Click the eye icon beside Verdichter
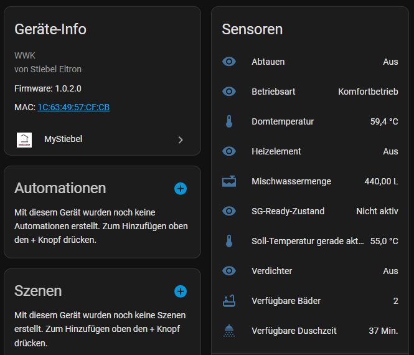The image size is (414, 355). 229,271
